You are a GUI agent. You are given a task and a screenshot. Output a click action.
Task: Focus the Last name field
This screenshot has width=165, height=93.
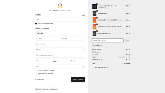coord(73,38)
